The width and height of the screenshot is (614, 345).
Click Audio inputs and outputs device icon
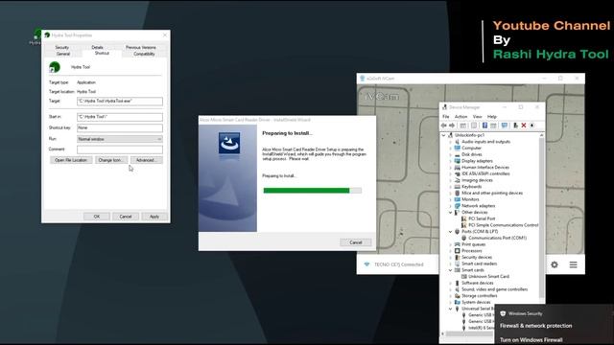pos(457,142)
